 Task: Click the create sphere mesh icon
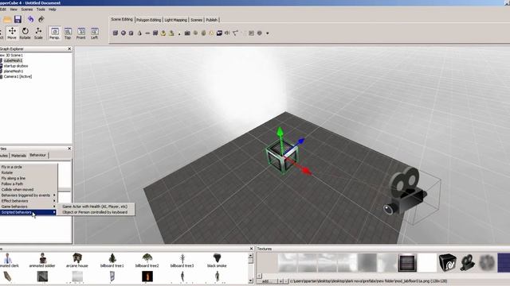pyautogui.click(x=124, y=33)
